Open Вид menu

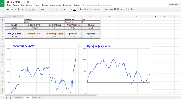point(22,5)
